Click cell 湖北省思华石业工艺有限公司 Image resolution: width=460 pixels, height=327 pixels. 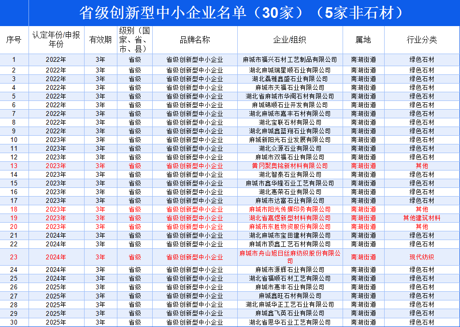coord(290,322)
